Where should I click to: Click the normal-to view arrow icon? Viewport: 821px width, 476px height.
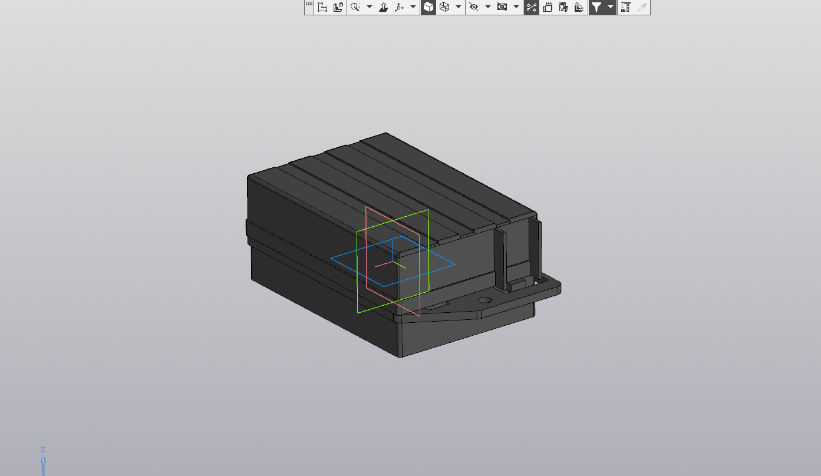pyautogui.click(x=384, y=7)
